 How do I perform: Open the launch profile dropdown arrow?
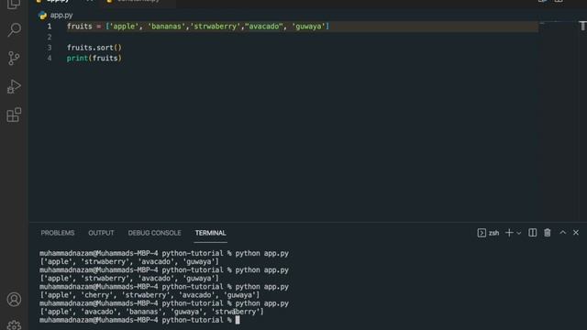tap(519, 233)
